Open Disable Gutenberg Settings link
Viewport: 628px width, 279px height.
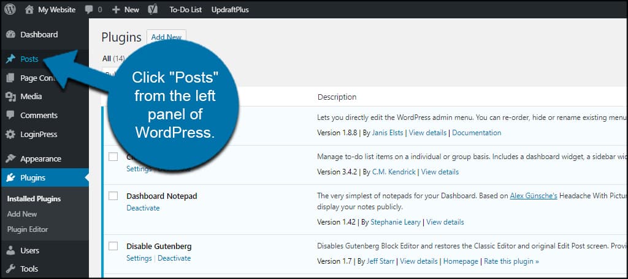[139, 258]
